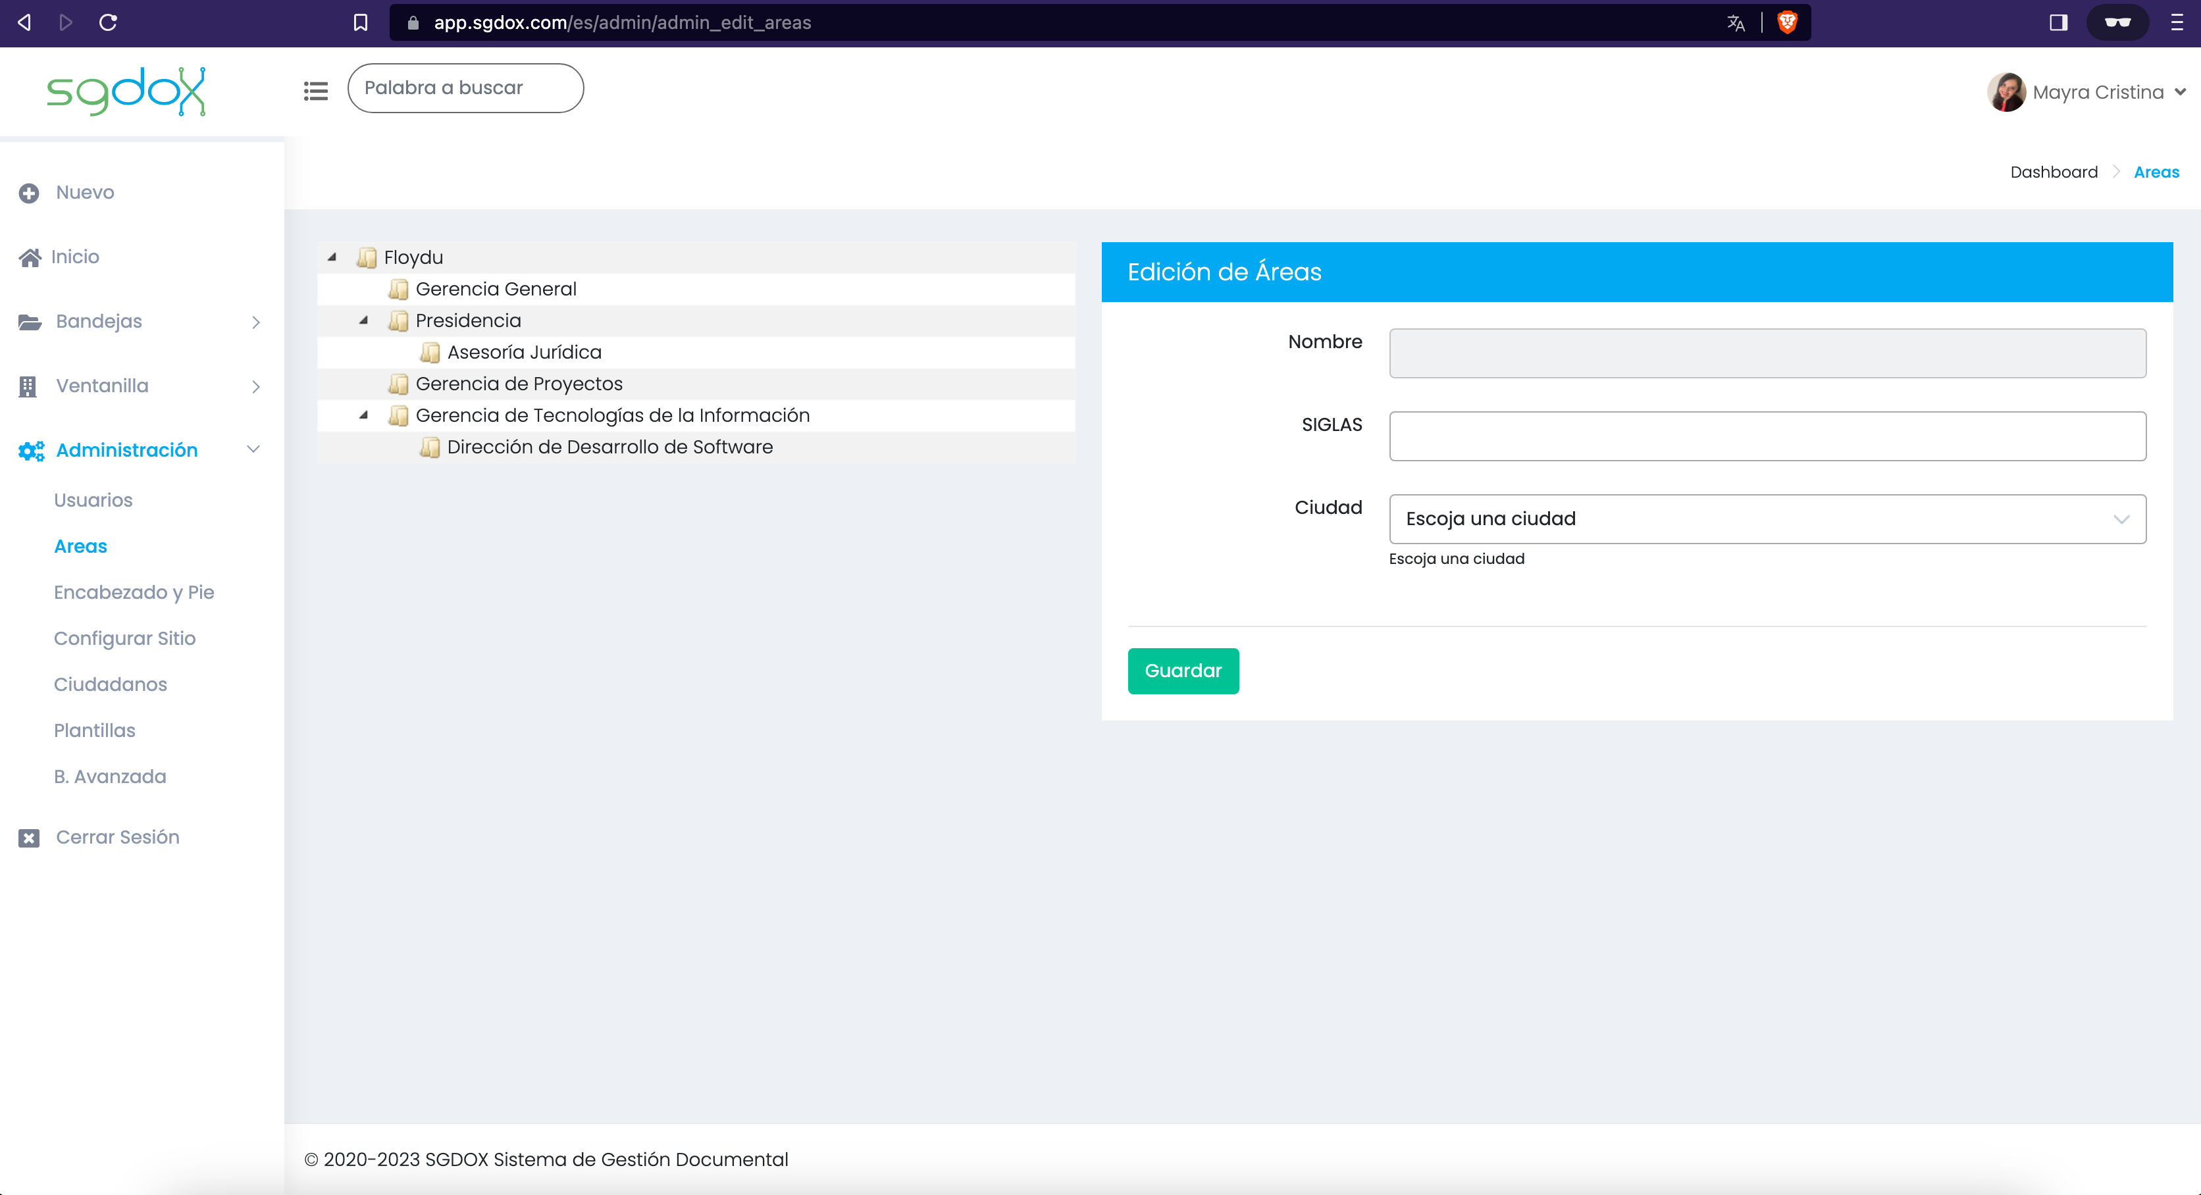Click the Guardar button
This screenshot has height=1195, width=2201.
coord(1183,671)
